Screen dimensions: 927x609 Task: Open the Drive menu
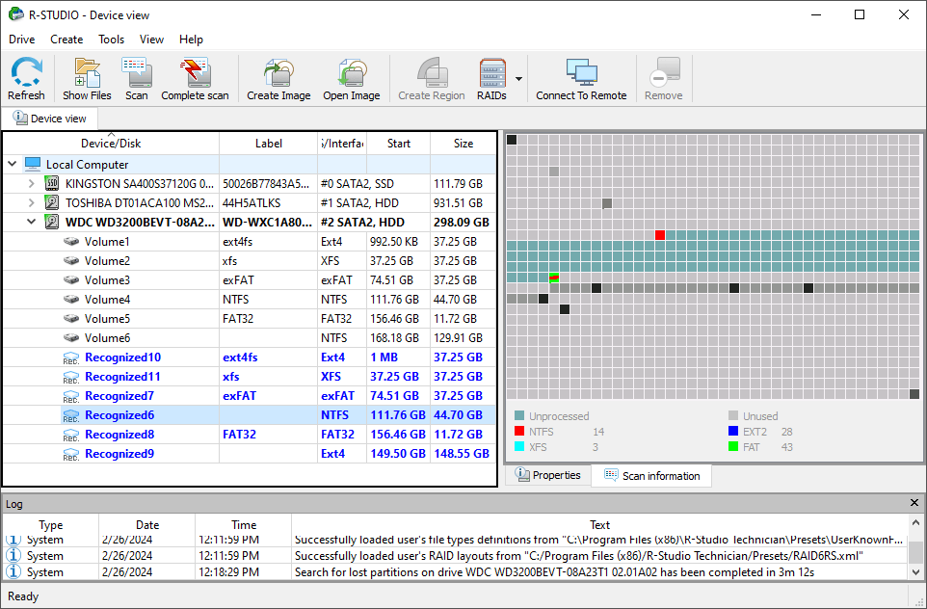22,39
